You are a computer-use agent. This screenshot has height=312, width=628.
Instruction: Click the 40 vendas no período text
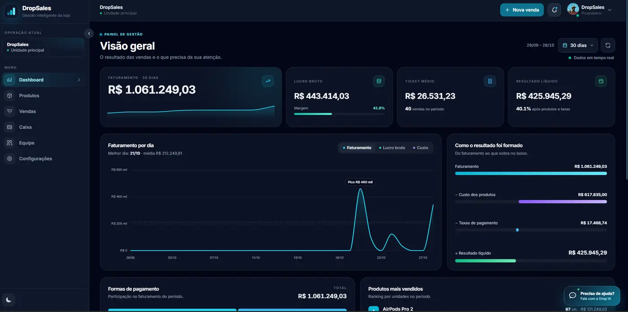[424, 109]
